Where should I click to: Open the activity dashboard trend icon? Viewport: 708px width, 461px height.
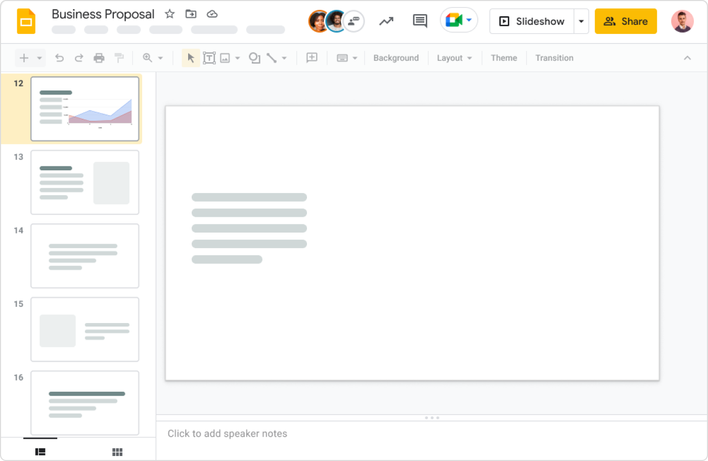[386, 21]
